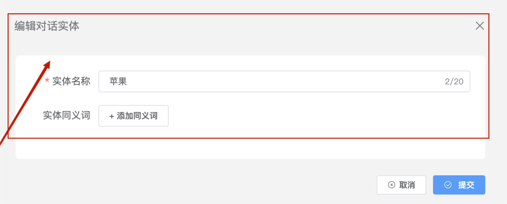The height and width of the screenshot is (204, 507).
Task: Click the plus sign in 添加同义词
Action: tap(112, 116)
